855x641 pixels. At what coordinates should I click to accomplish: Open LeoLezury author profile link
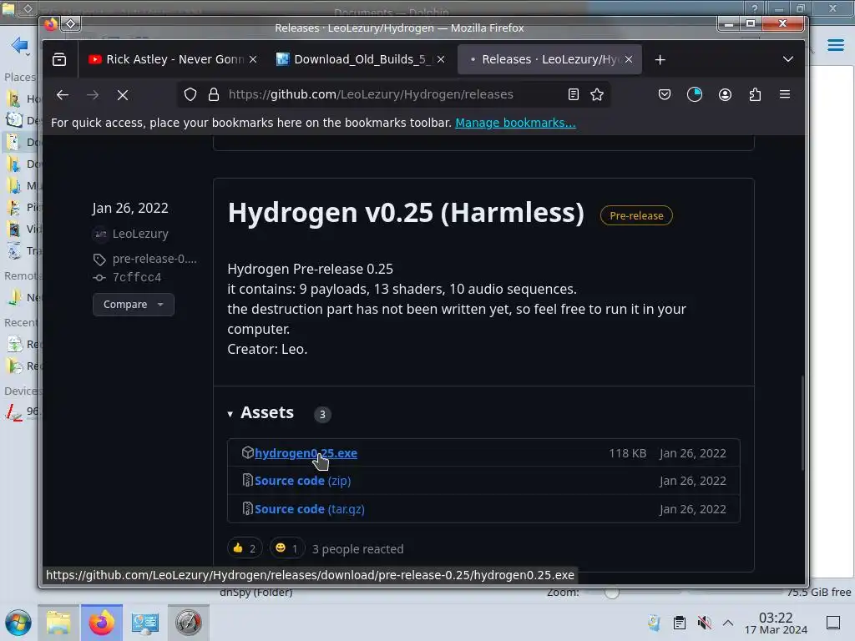(x=140, y=234)
